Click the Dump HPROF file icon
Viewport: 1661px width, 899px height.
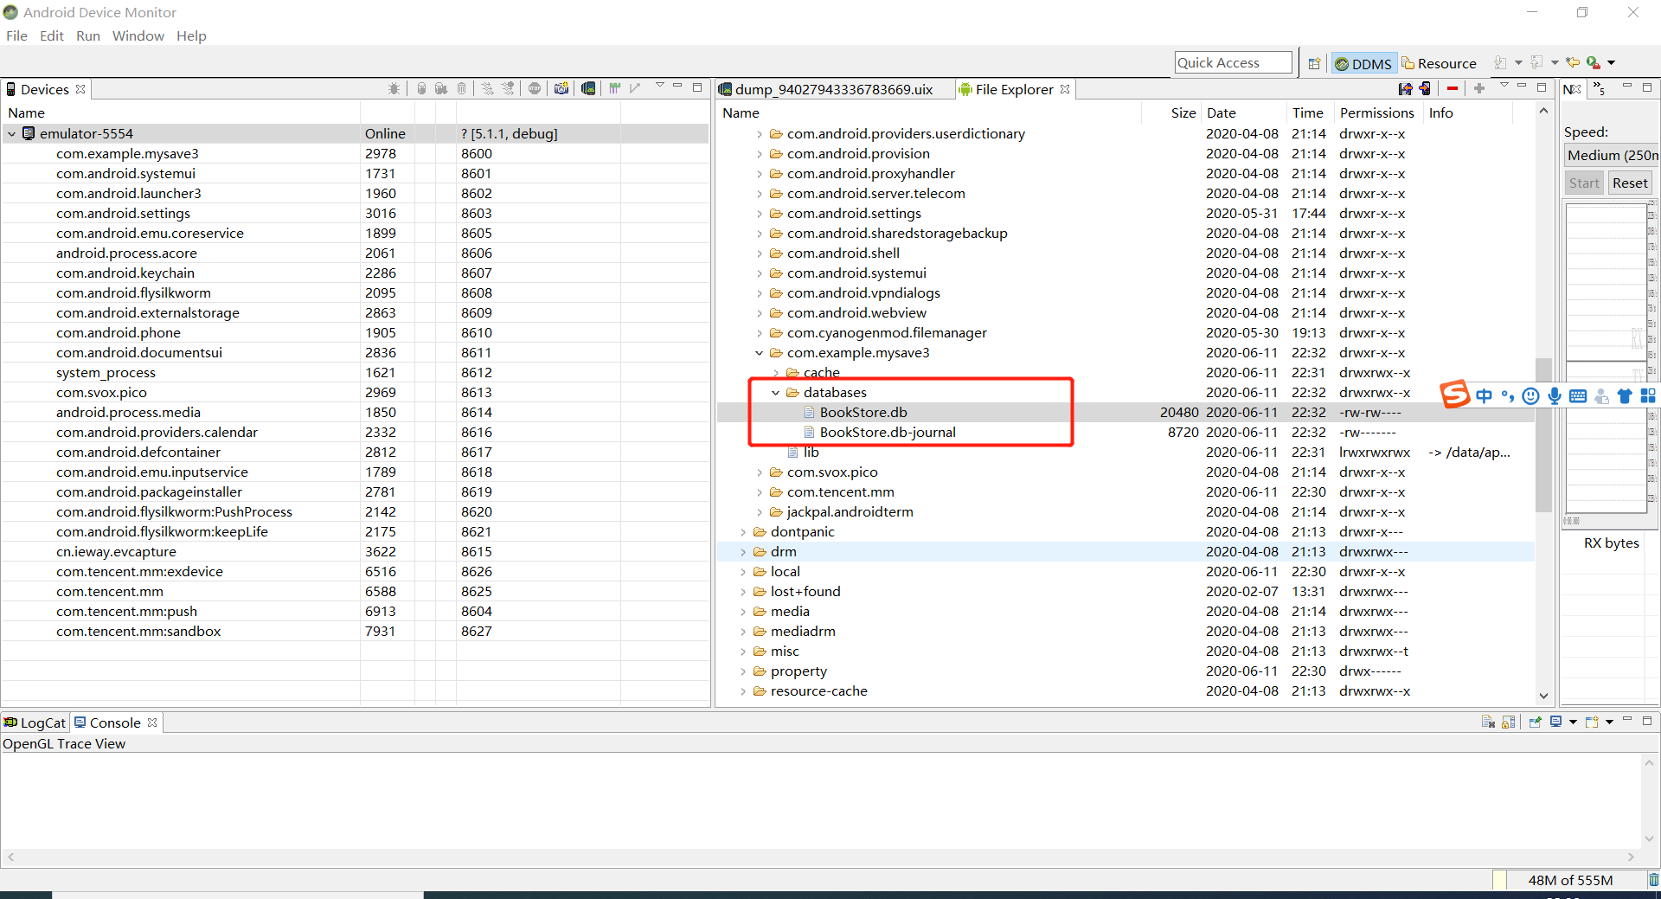pyautogui.click(x=441, y=88)
